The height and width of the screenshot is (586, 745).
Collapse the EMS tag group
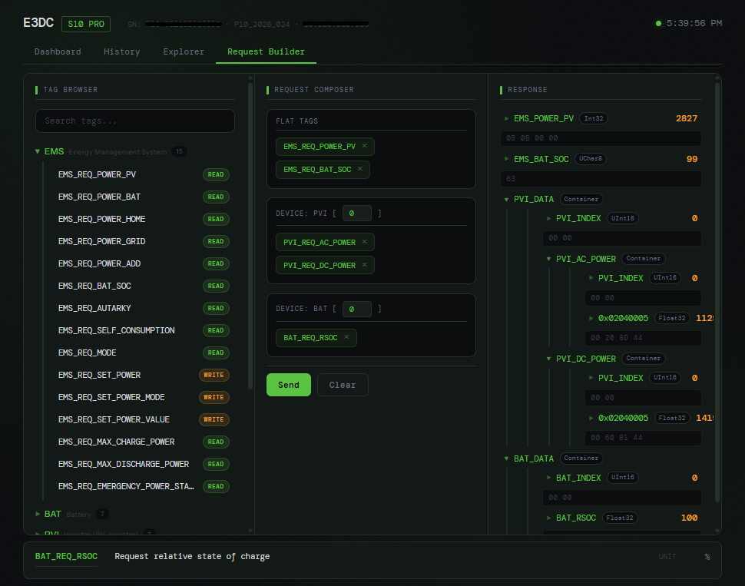[x=38, y=151]
